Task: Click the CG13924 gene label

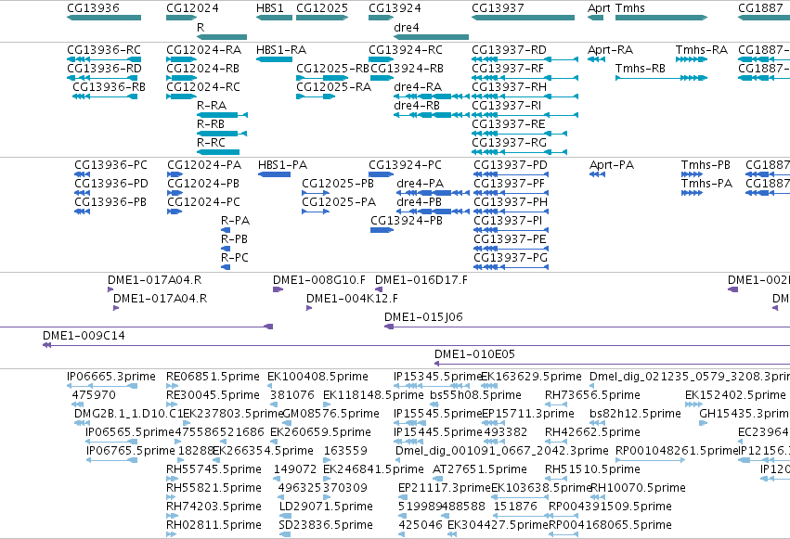Action: 395,8
